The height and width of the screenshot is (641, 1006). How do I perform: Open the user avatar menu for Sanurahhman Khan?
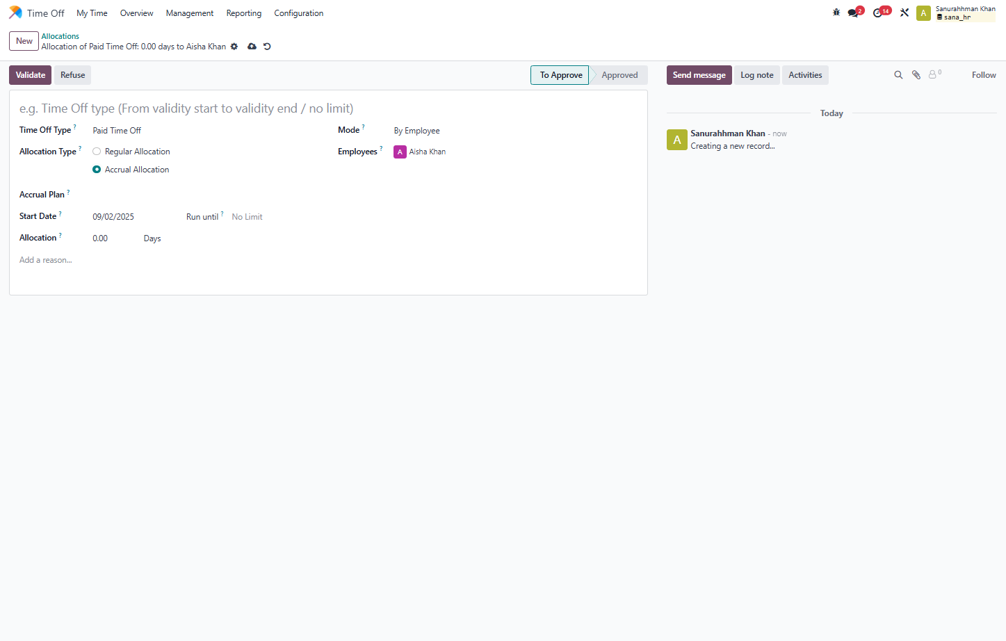coord(923,13)
